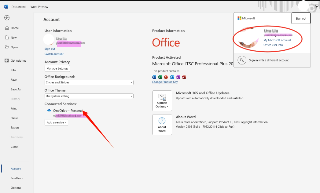Open the Office Theme dropdown
This screenshot has width=320, height=193.
89,96
